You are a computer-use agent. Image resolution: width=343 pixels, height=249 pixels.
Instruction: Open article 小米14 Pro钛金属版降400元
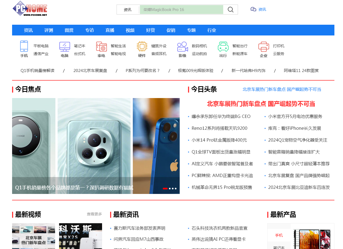[219, 140]
